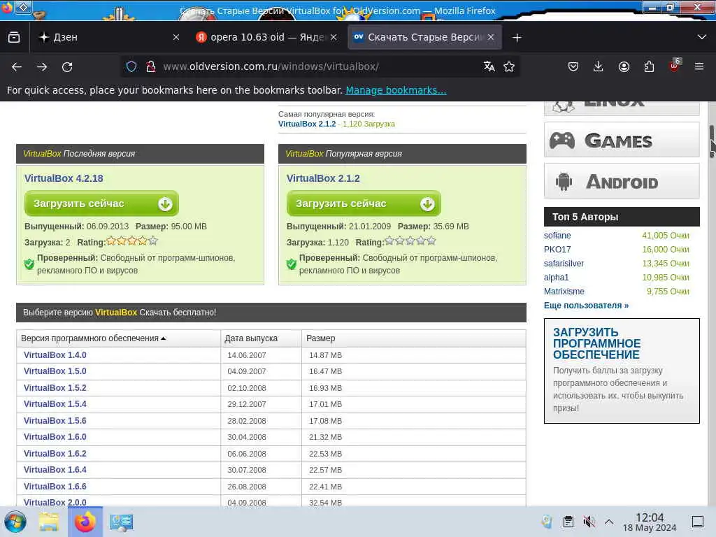Image resolution: width=716 pixels, height=537 pixels.
Task: Open the tracking protection shield icon
Action: point(131,66)
